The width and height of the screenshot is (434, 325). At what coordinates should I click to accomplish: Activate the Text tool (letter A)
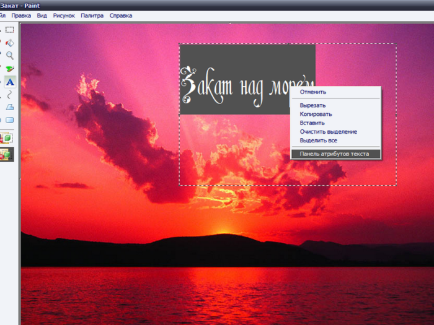click(10, 82)
